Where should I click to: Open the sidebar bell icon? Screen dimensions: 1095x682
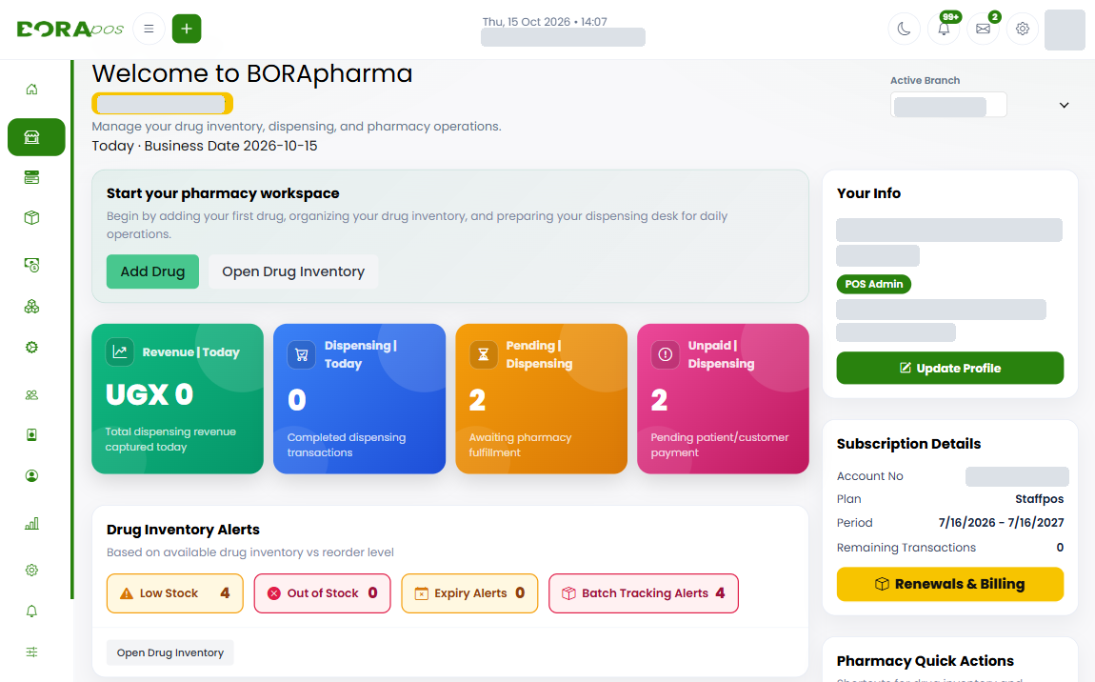[31, 612]
